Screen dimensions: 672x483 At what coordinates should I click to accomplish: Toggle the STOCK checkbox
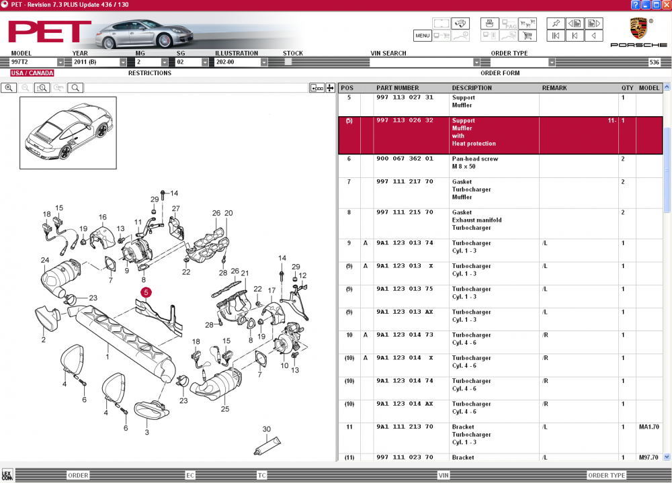(x=288, y=62)
